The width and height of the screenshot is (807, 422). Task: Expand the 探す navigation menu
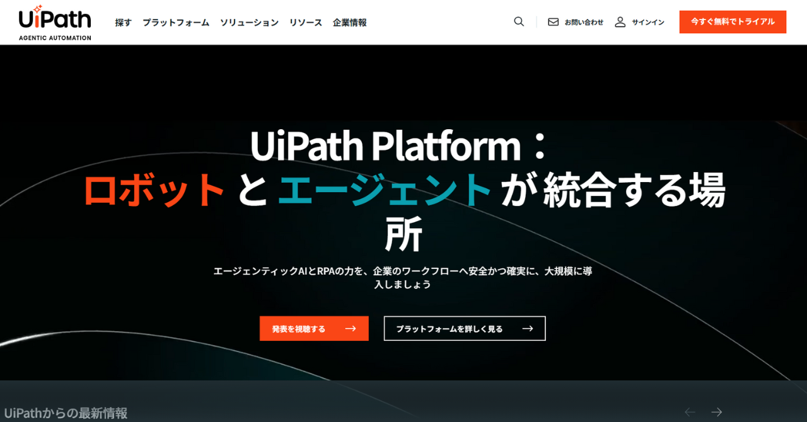coord(123,23)
